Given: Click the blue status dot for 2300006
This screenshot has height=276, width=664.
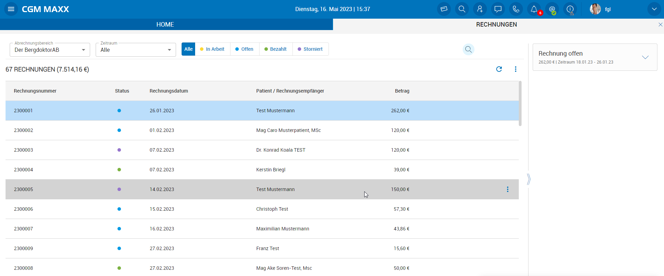Looking at the screenshot, I should (119, 209).
